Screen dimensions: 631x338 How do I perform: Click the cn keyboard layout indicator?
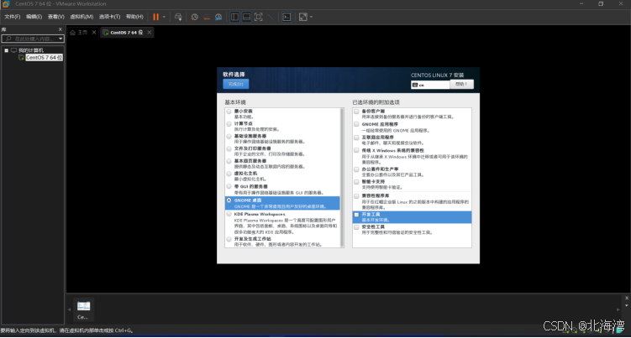pyautogui.click(x=430, y=85)
